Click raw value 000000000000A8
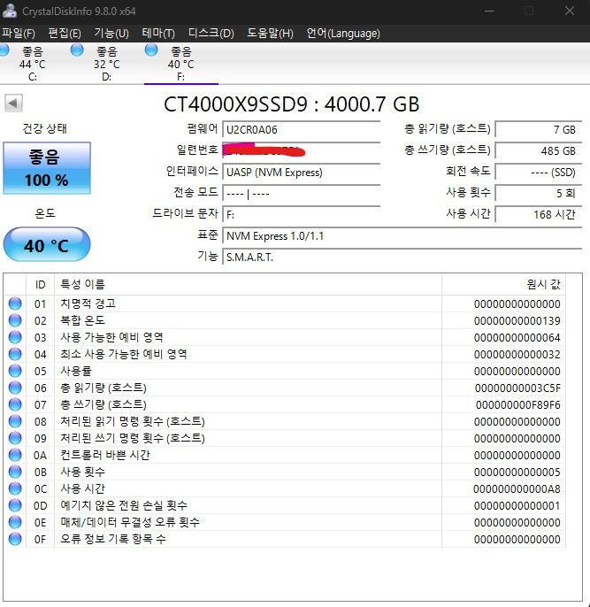The height and width of the screenshot is (607, 590). point(517,489)
